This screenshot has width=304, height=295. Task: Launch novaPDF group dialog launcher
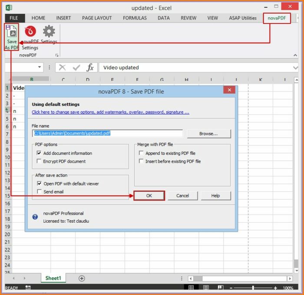[56, 56]
